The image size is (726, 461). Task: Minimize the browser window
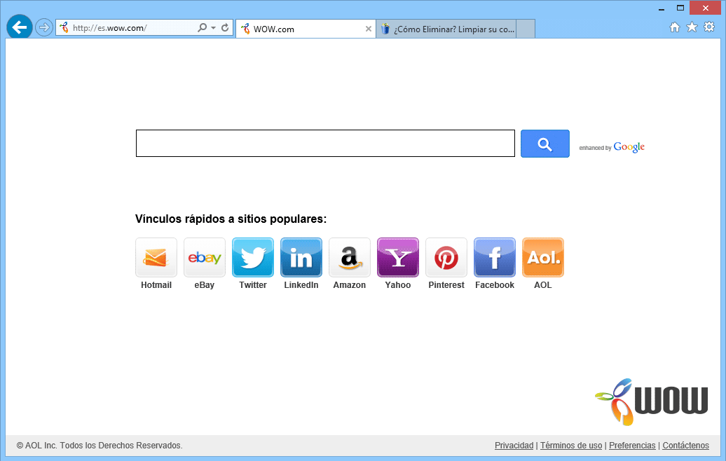tap(662, 8)
